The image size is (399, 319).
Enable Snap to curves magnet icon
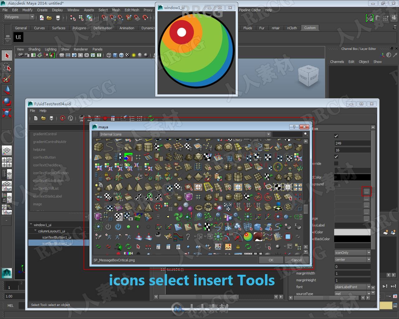(113, 18)
